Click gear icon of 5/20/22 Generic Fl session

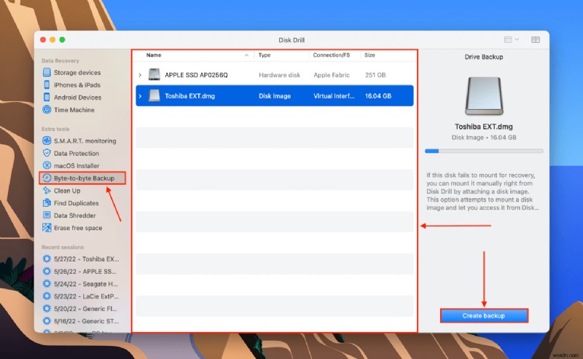click(x=47, y=309)
